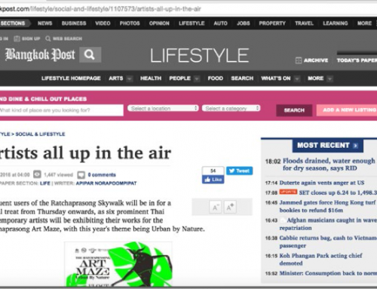Expand the Arts submenu arrow
The width and height of the screenshot is (377, 289).
(130, 78)
